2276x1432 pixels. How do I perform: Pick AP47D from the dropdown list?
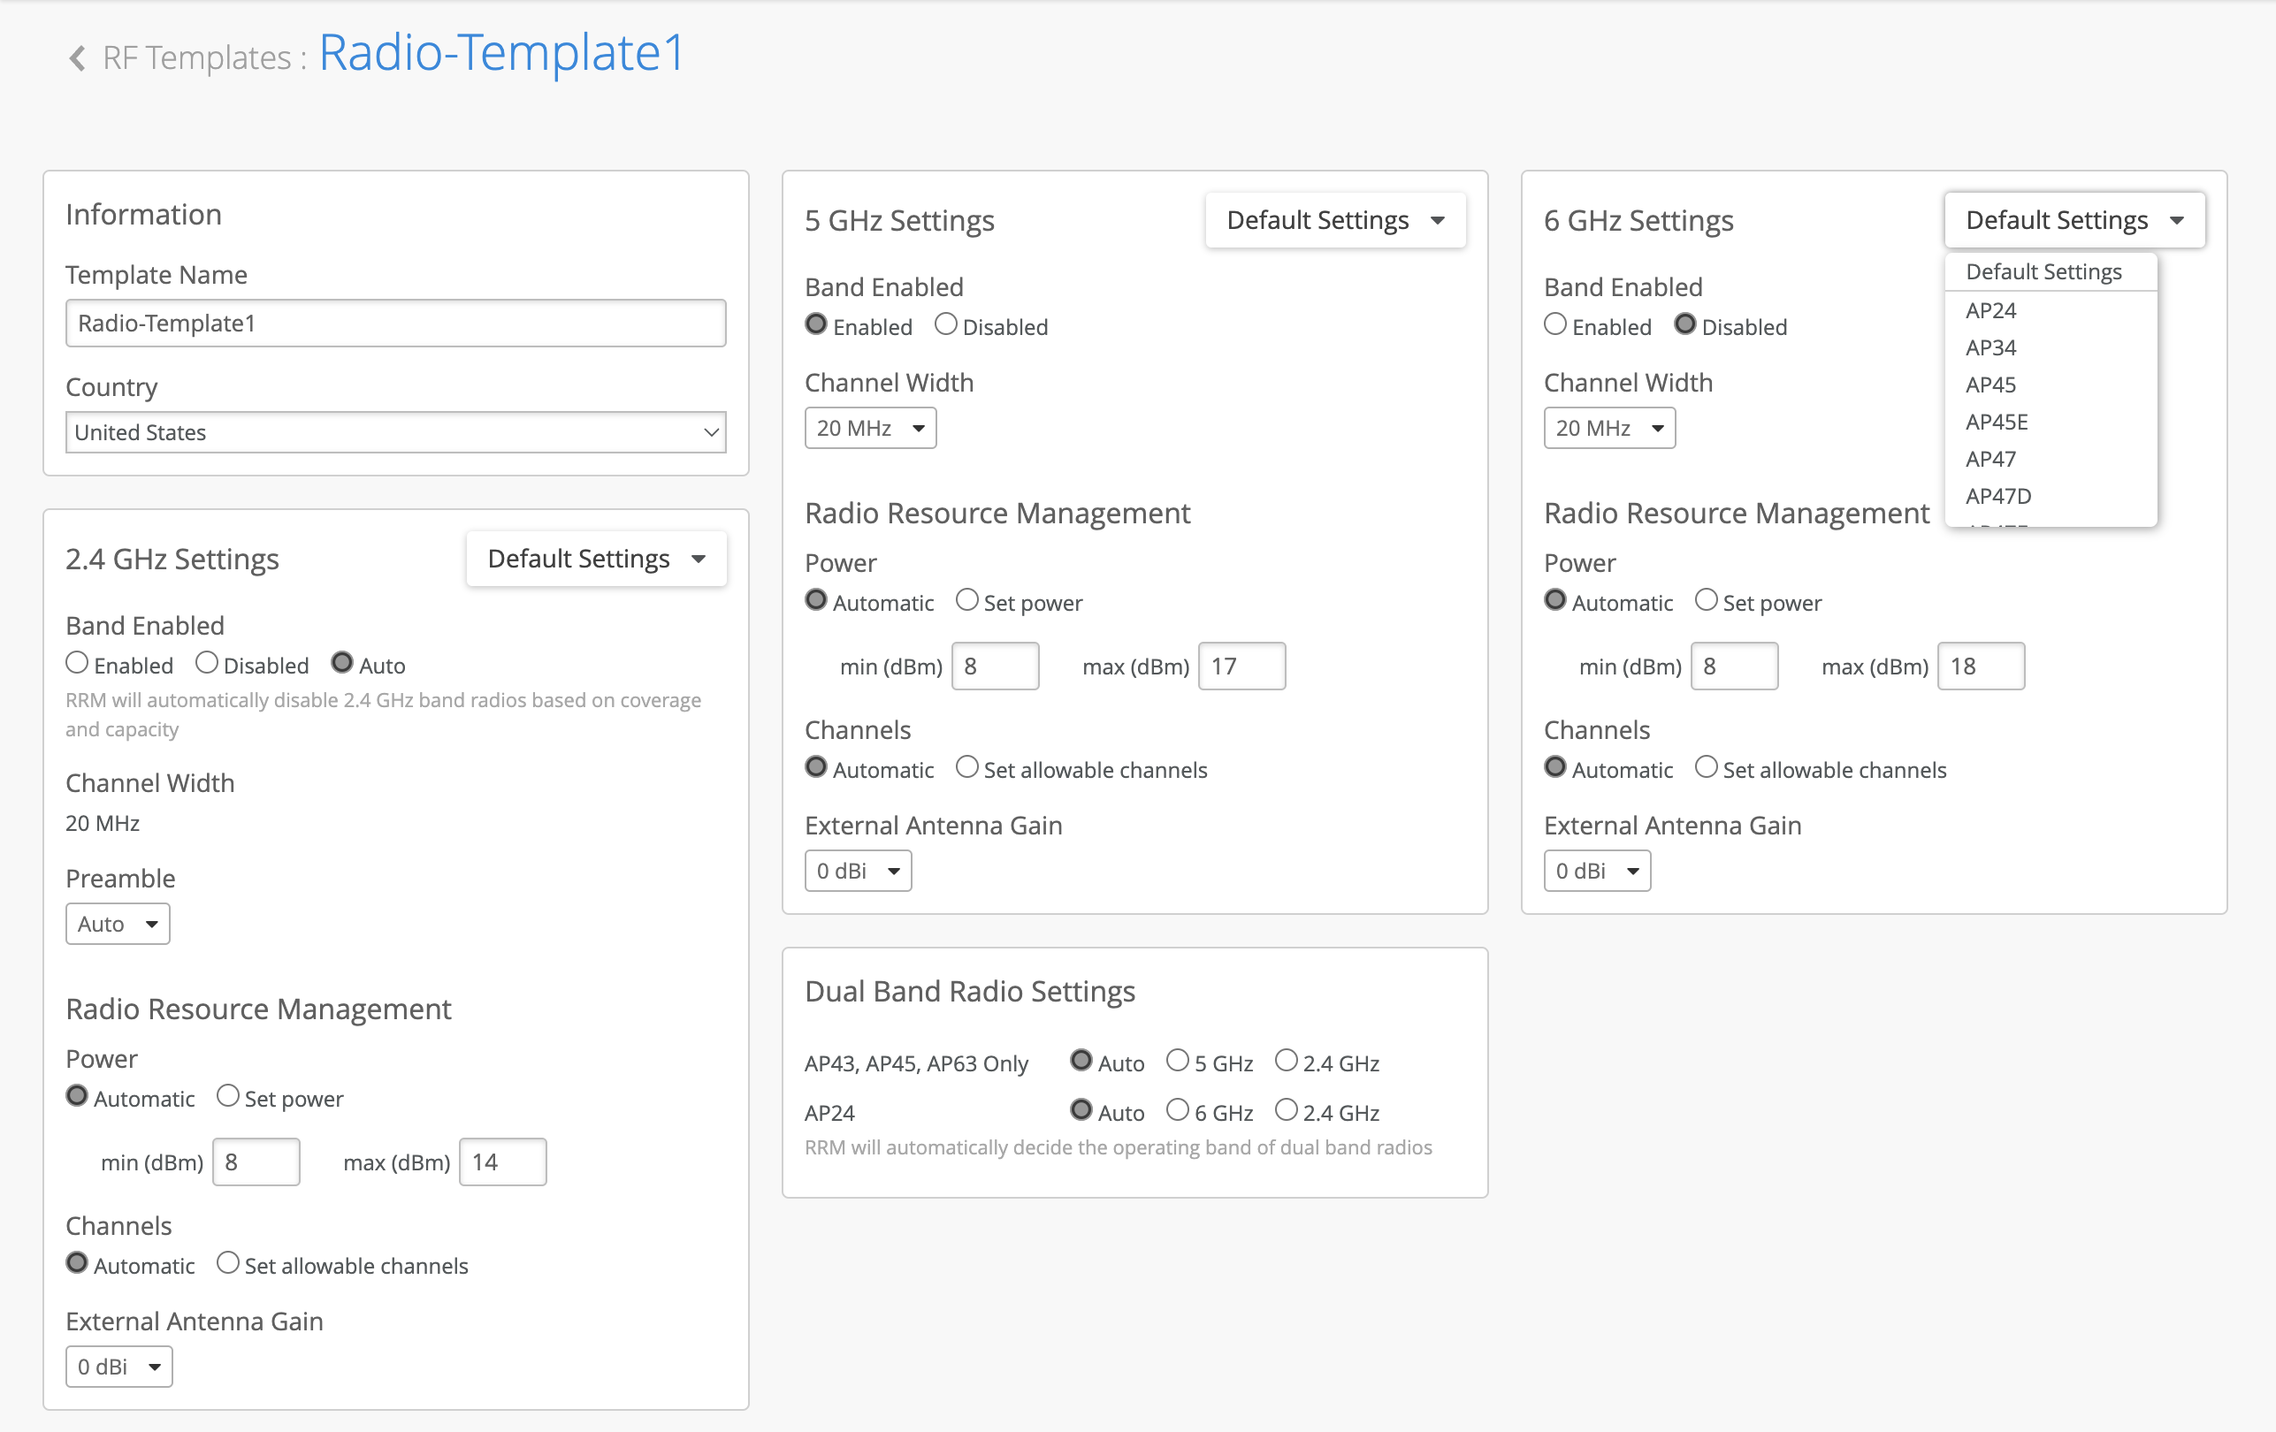coord(1998,496)
